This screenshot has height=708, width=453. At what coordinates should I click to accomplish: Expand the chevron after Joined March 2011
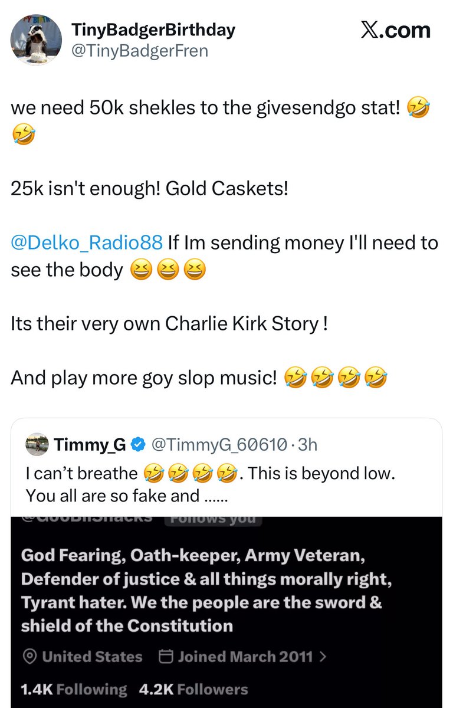click(321, 657)
